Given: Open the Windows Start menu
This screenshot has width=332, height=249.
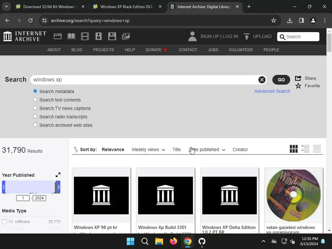Looking at the screenshot, I should 130,241.
